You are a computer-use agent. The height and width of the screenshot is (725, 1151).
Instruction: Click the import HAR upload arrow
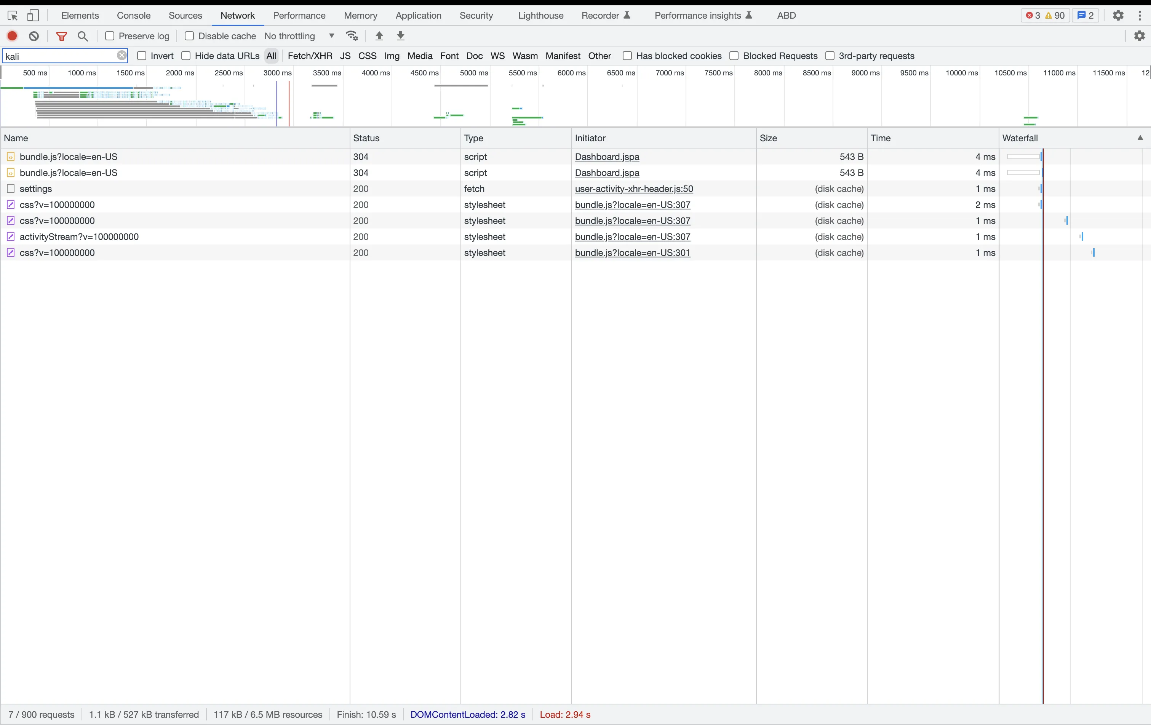click(x=379, y=36)
